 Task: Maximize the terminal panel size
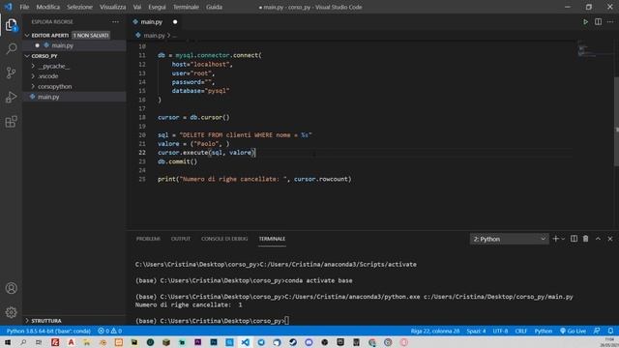point(598,239)
